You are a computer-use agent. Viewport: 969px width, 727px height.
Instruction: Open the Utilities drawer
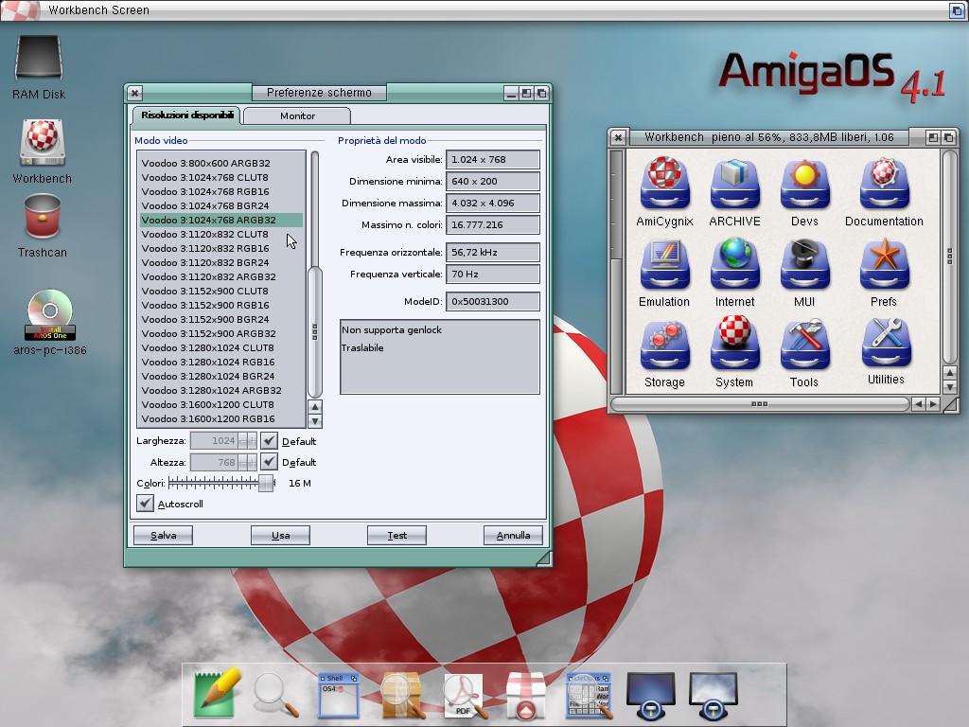coord(886,345)
